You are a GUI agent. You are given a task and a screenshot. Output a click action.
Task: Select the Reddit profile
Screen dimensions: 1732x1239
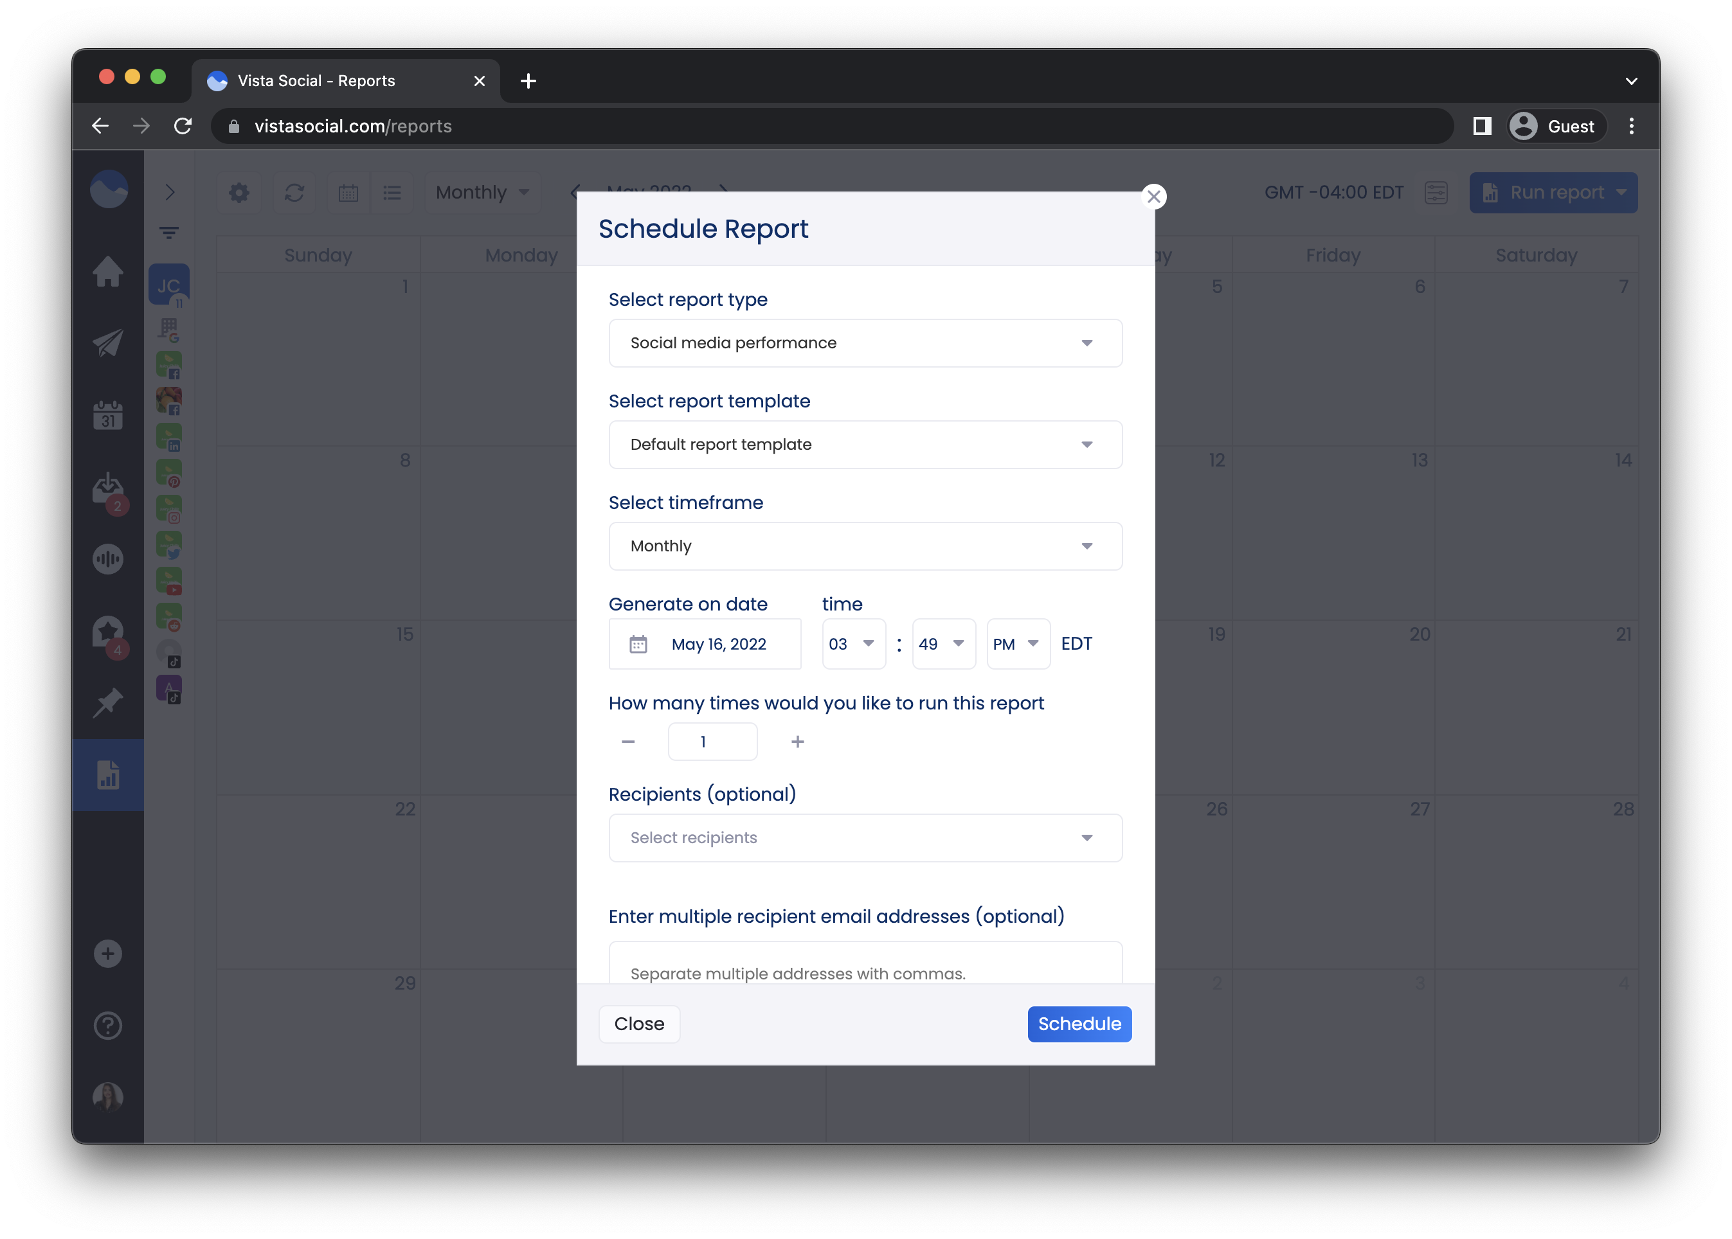(x=168, y=617)
